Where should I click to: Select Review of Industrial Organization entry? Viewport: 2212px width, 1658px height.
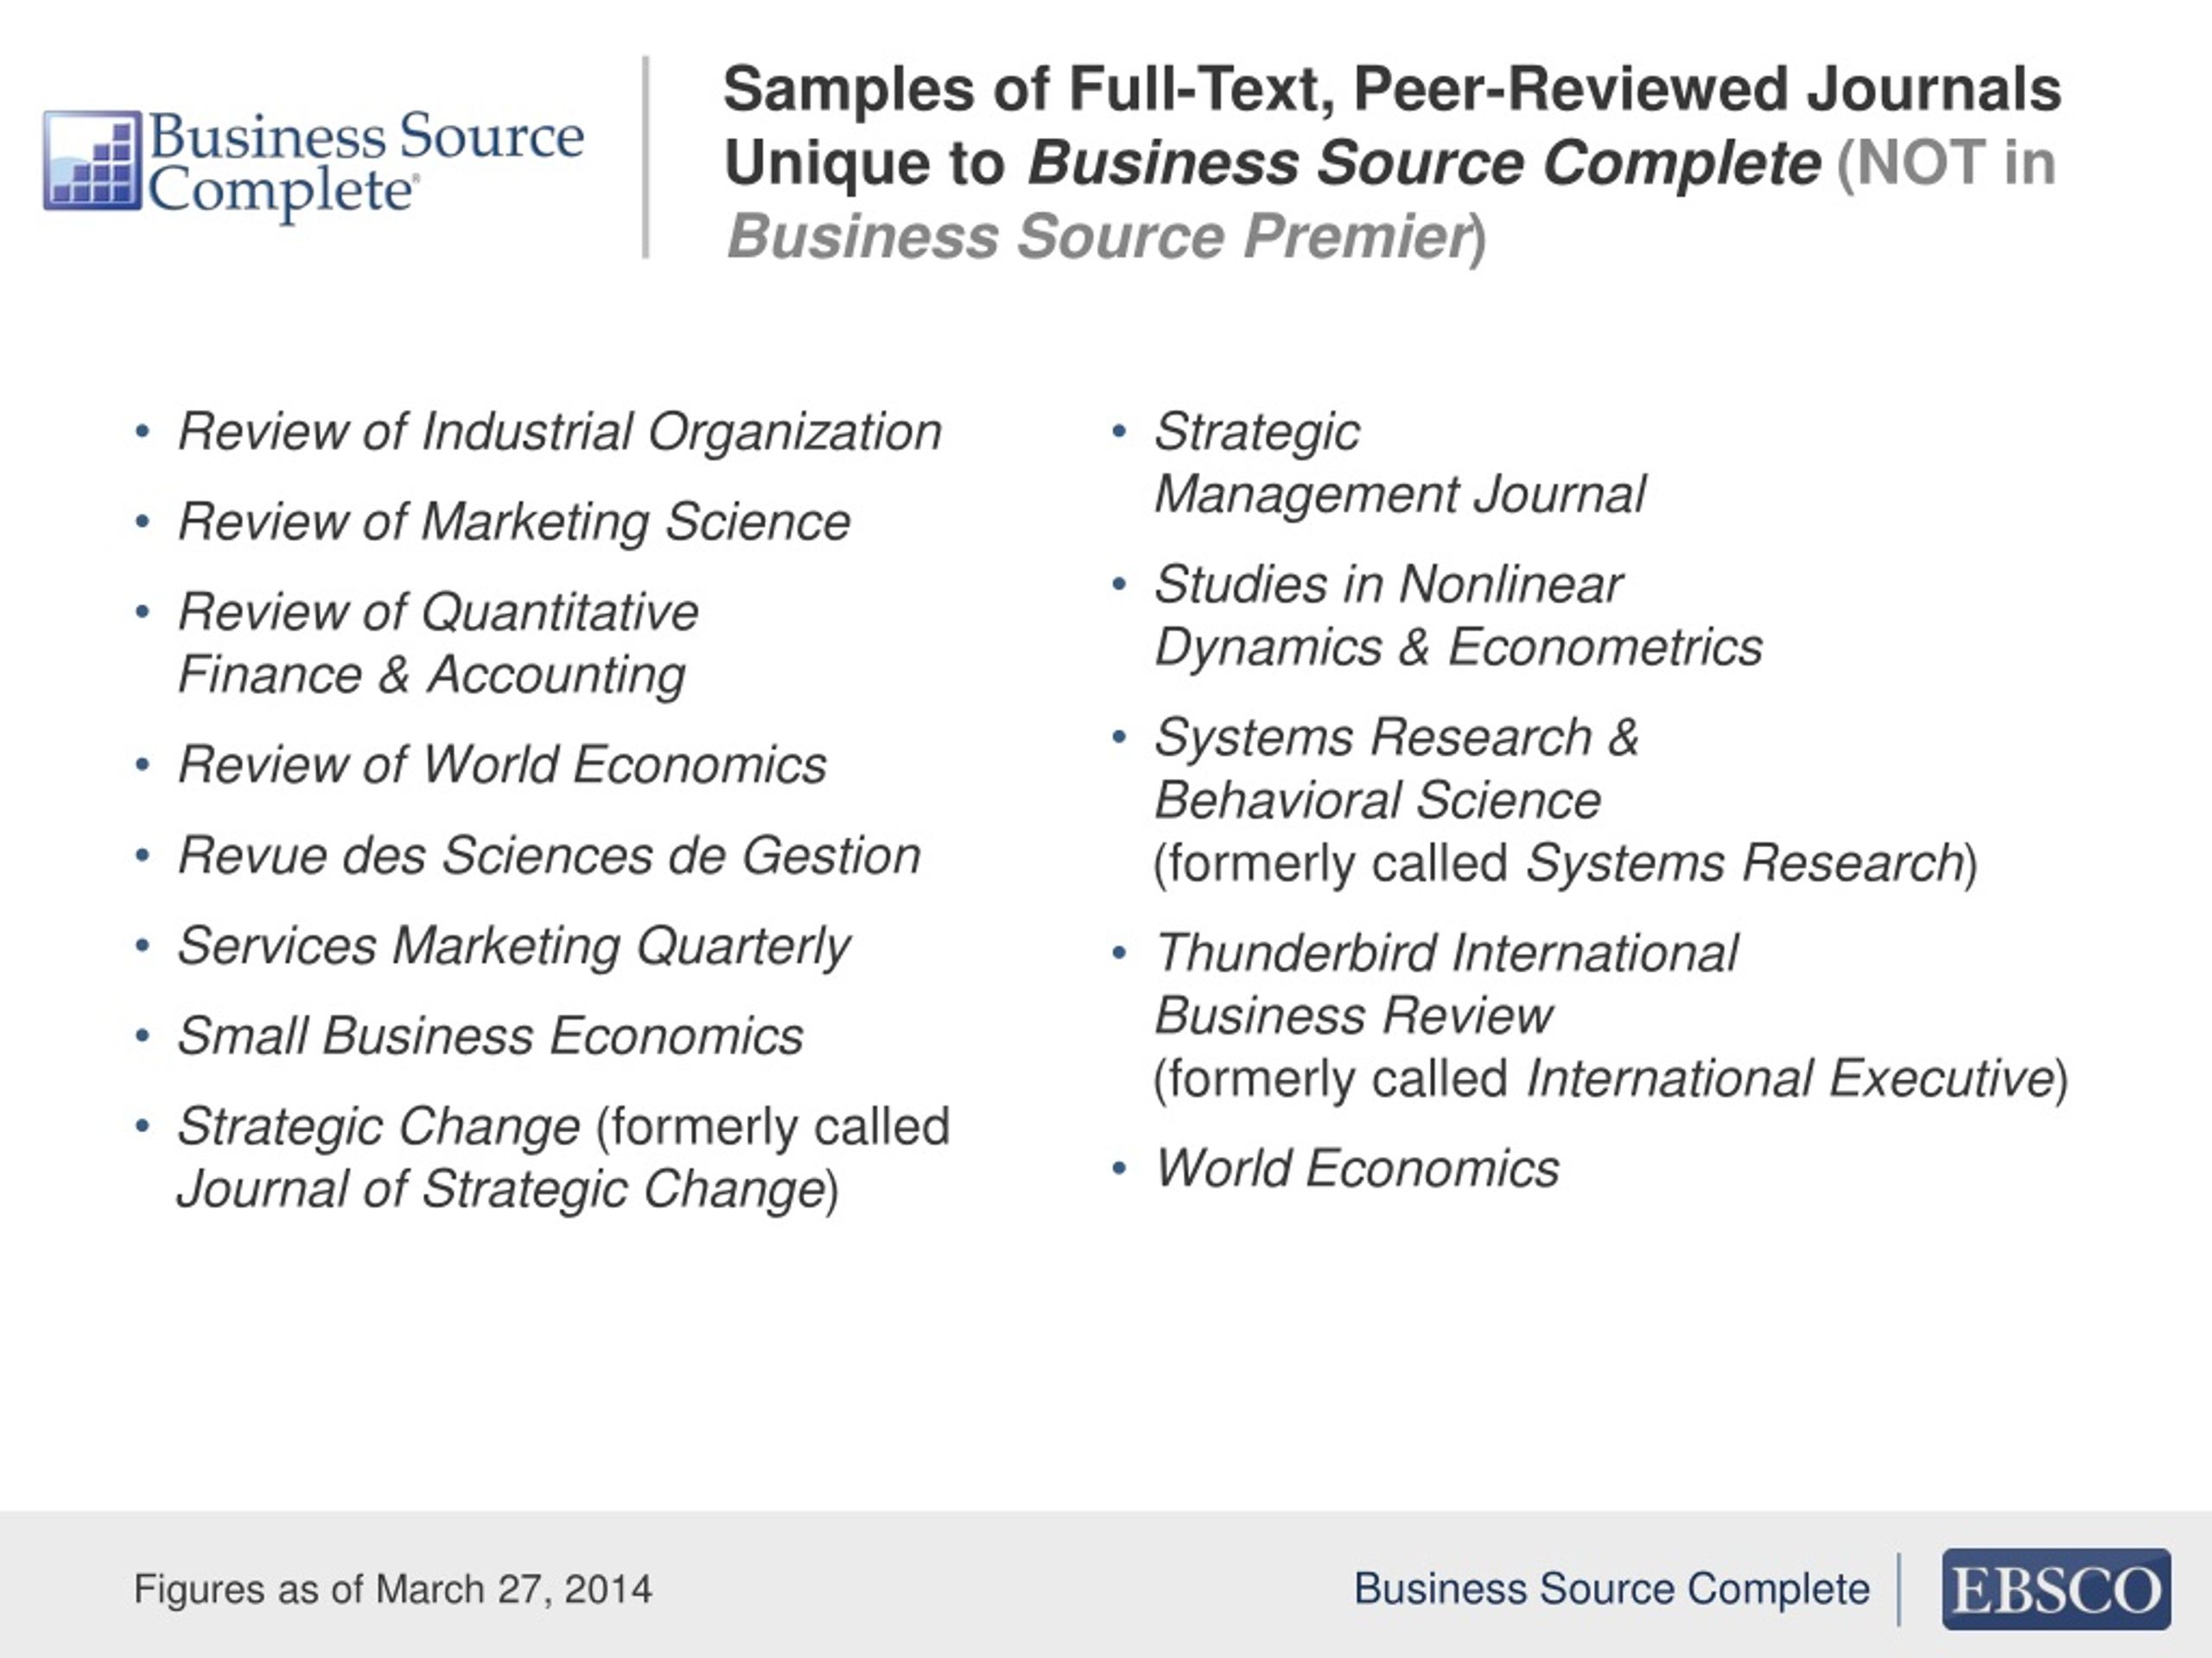coord(559,433)
